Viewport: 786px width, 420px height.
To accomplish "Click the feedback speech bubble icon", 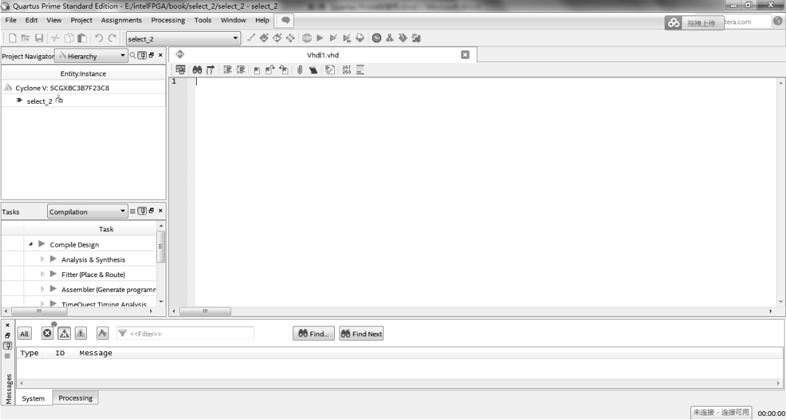I will [x=286, y=21].
